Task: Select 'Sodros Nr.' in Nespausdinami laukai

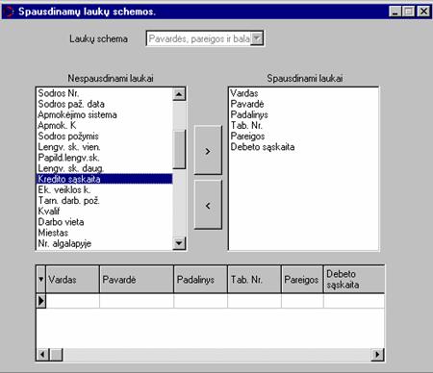Action: (104, 93)
